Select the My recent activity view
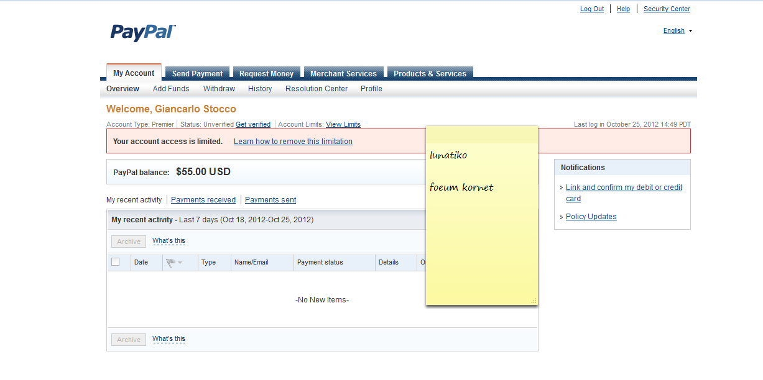Viewport: 763px width, 380px height. [134, 200]
